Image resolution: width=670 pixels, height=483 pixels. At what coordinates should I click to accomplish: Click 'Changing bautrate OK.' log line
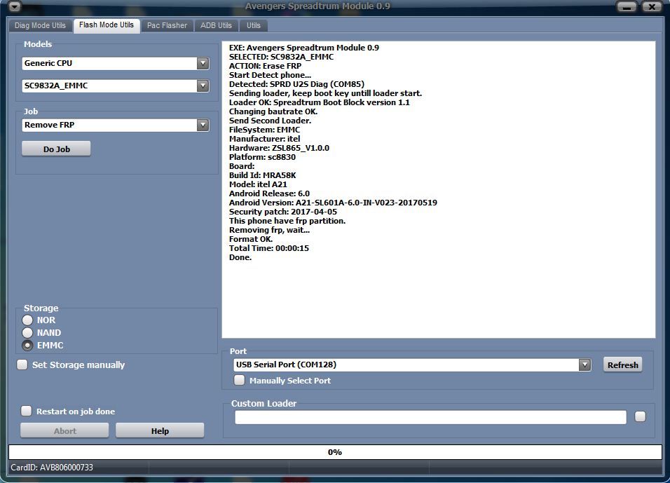click(273, 111)
